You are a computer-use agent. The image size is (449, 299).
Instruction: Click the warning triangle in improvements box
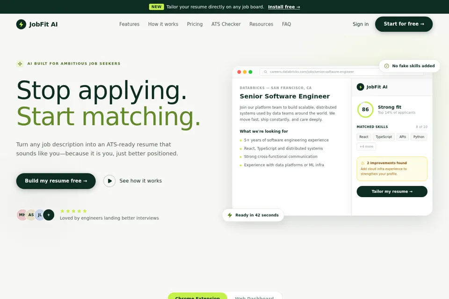tap(363, 163)
